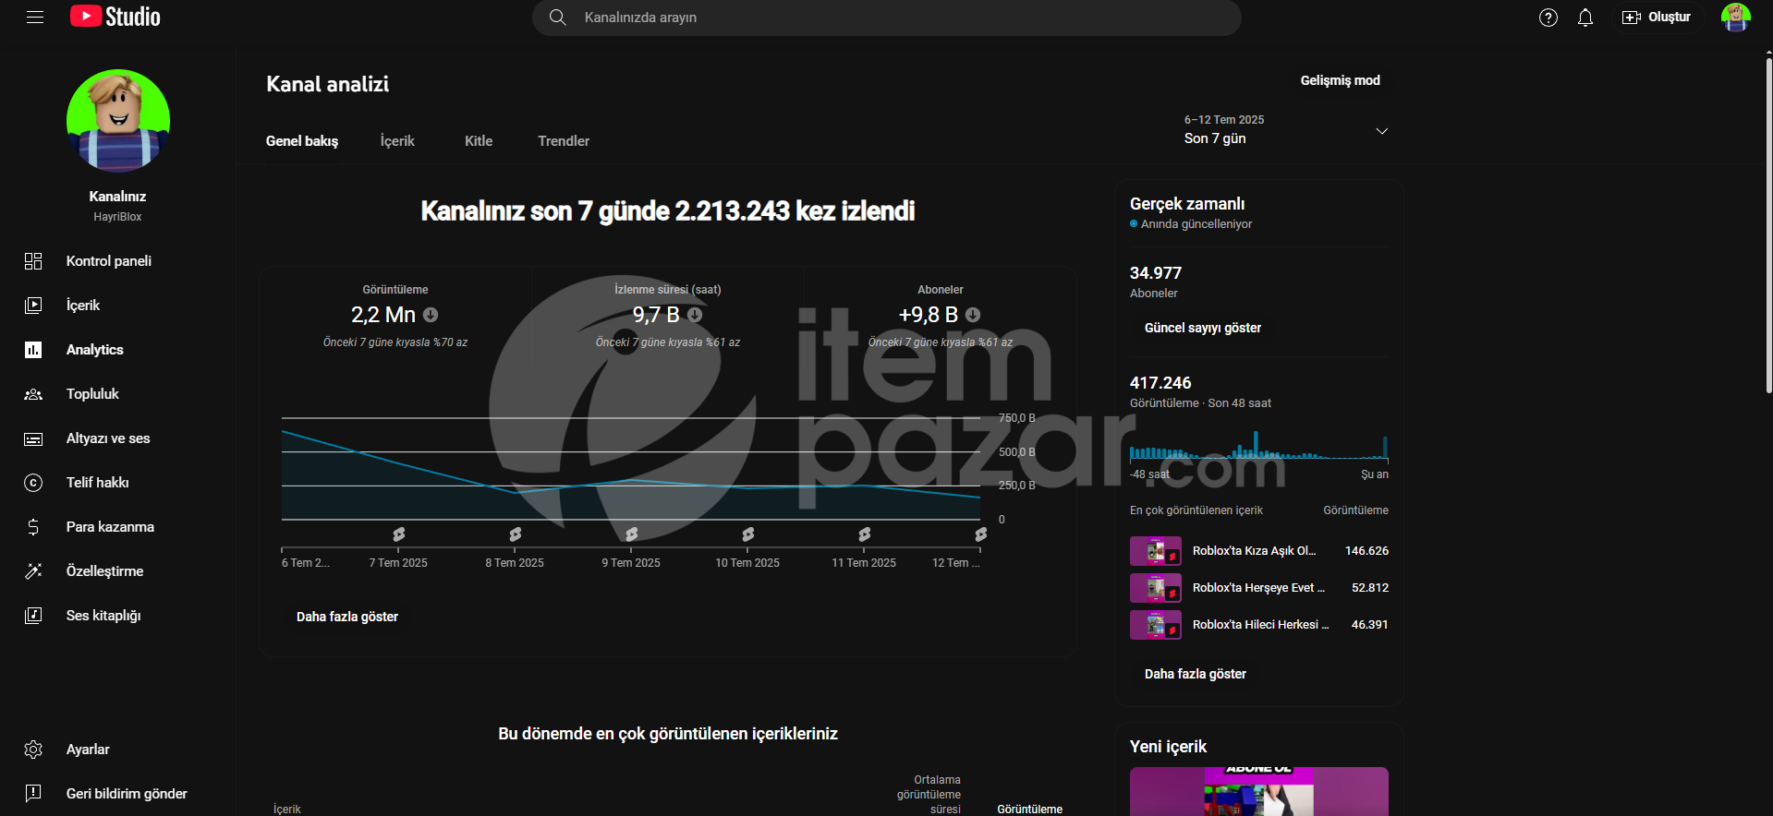This screenshot has width=1773, height=816.
Task: Expand the Son 7 gün date dropdown
Action: pyautogui.click(x=1286, y=130)
